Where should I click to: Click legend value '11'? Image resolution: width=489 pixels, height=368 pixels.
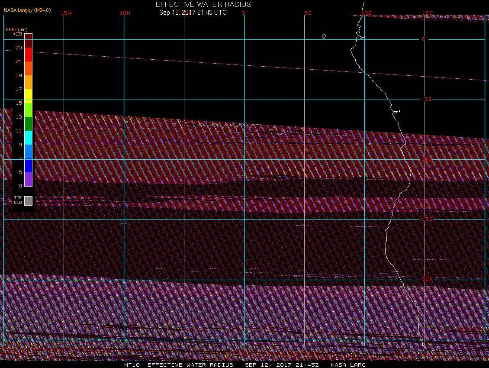coord(19,131)
